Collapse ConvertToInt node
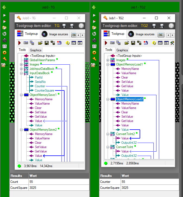 [x=108, y=147]
